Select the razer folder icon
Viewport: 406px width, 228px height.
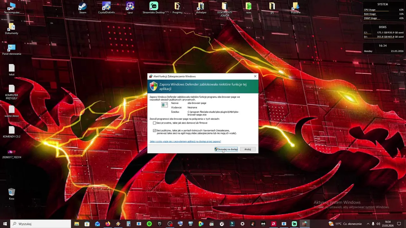[248, 8]
